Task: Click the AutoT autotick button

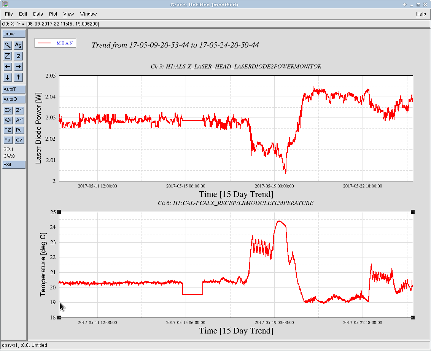Action: (x=14, y=89)
